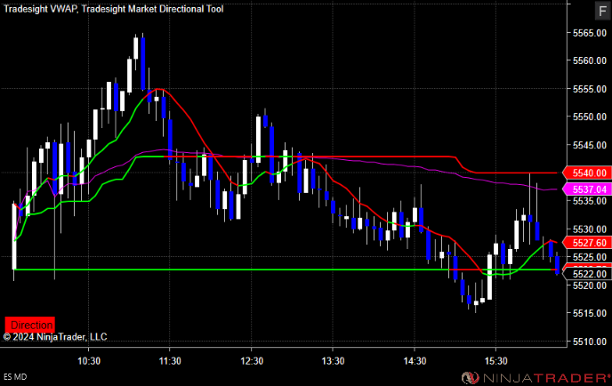Screen dimensions: 612x386
Task: Click the 2024 NinjaTrader, LLC copyright text
Action: click(x=55, y=337)
